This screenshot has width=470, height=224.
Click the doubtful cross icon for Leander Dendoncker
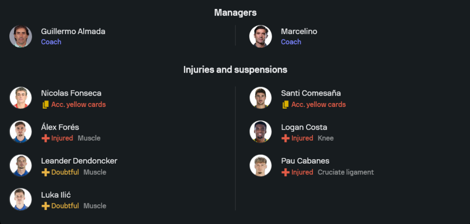pyautogui.click(x=45, y=172)
